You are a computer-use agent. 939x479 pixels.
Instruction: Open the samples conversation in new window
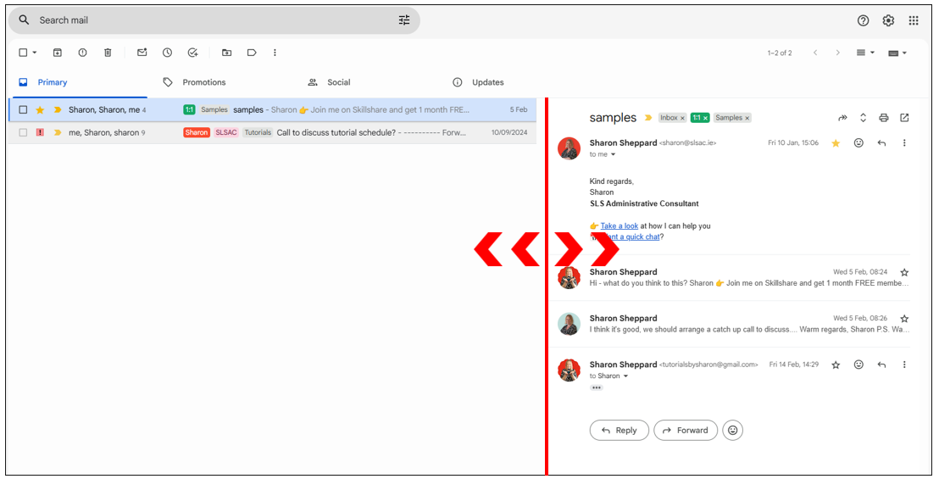904,118
